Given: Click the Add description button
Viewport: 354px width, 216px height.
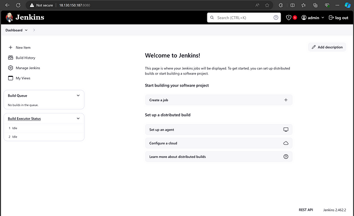Looking at the screenshot, I should click(327, 47).
